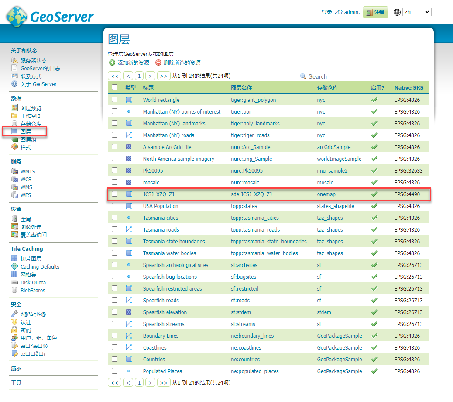453x402 pixels.
Task: Click the GeoServer logo
Action: (50, 16)
